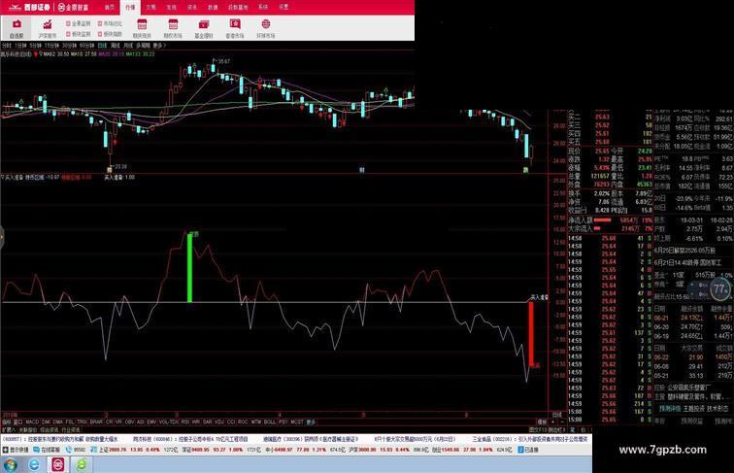Image resolution: width=734 pixels, height=473 pixels.
Task: Select the 月线 monthly period
Action: 128,46
